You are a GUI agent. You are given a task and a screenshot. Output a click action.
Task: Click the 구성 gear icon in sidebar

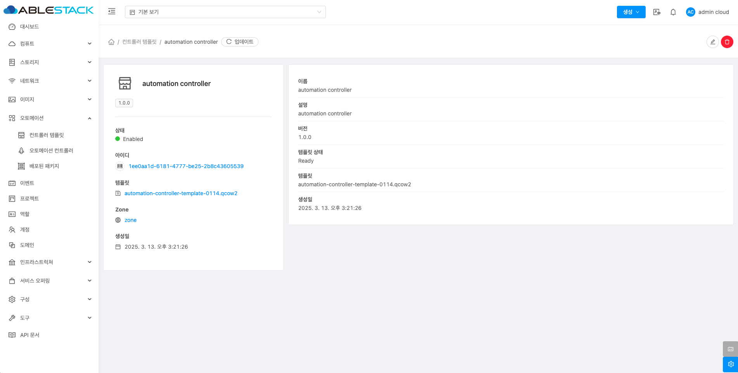(12, 299)
